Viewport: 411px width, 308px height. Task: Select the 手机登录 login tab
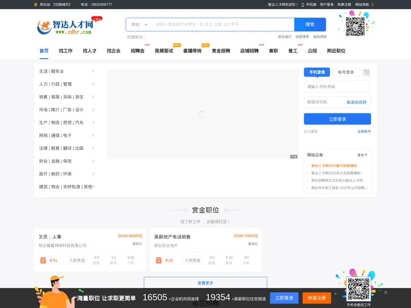(317, 72)
